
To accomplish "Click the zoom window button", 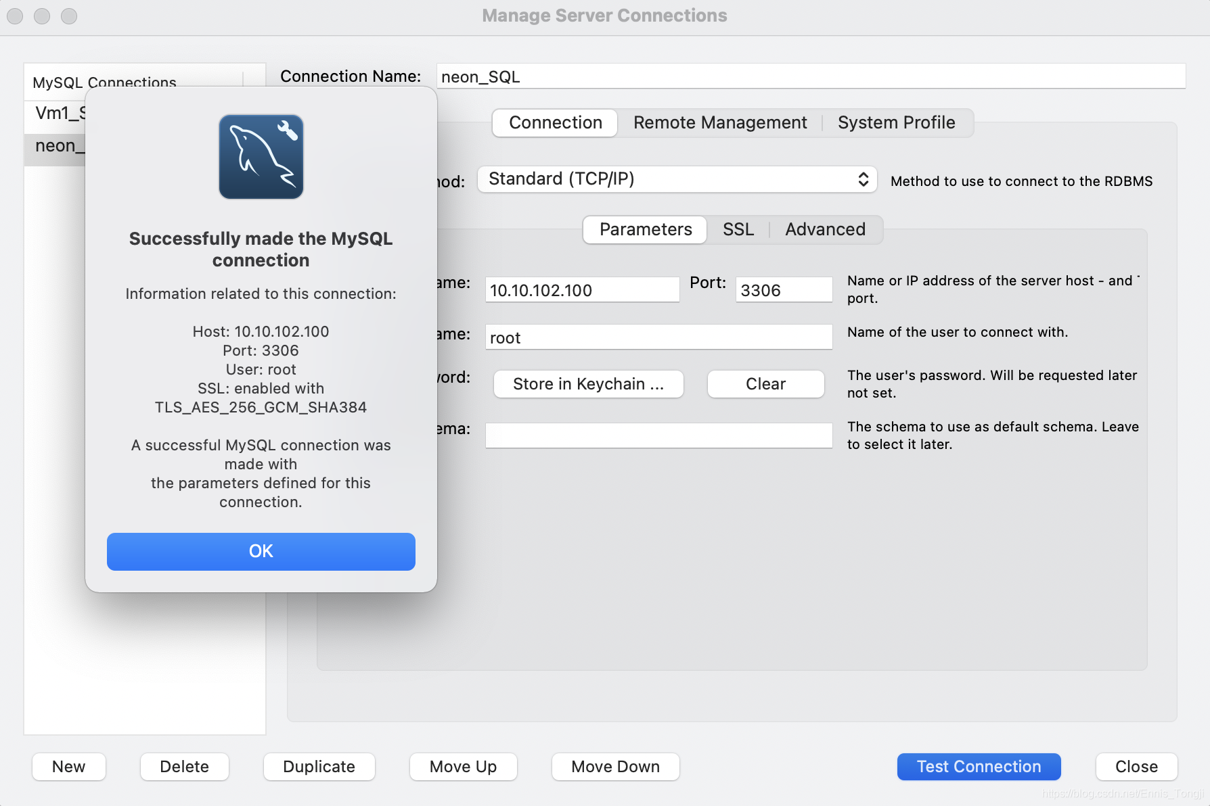I will pos(69,16).
